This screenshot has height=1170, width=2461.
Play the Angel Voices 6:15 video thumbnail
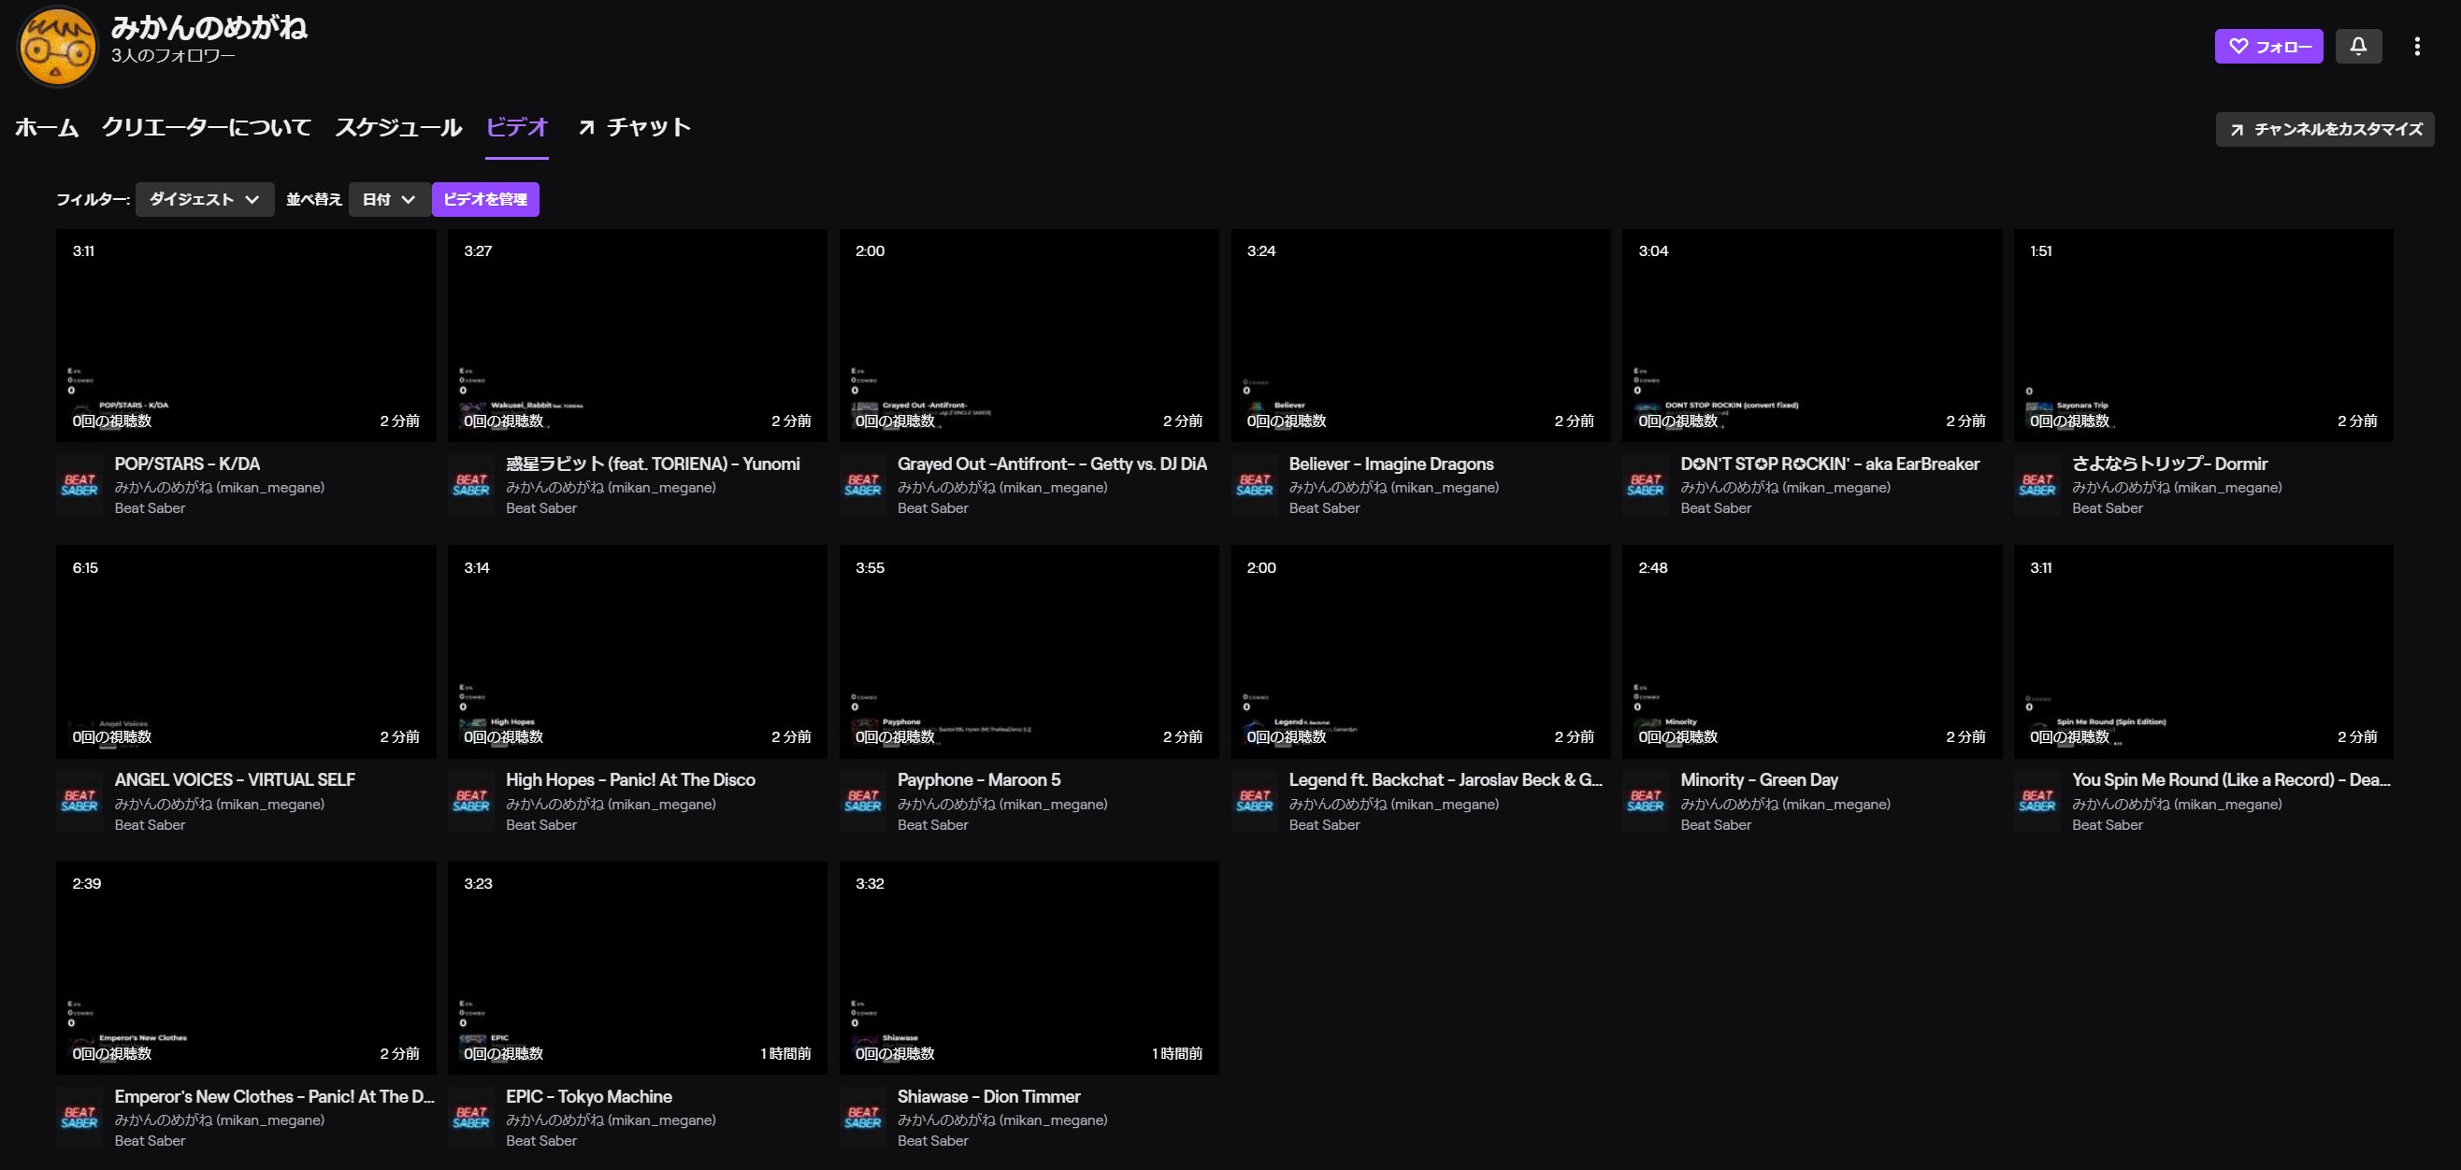[246, 652]
